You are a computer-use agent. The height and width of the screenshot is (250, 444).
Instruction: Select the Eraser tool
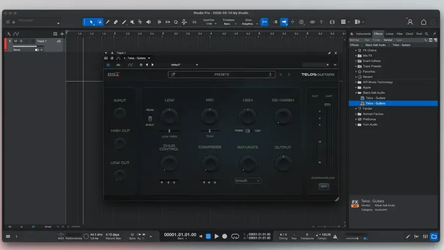point(116,22)
